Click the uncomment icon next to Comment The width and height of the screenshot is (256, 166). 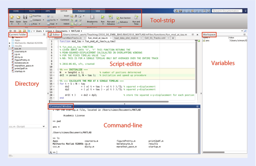[x=76, y=20]
